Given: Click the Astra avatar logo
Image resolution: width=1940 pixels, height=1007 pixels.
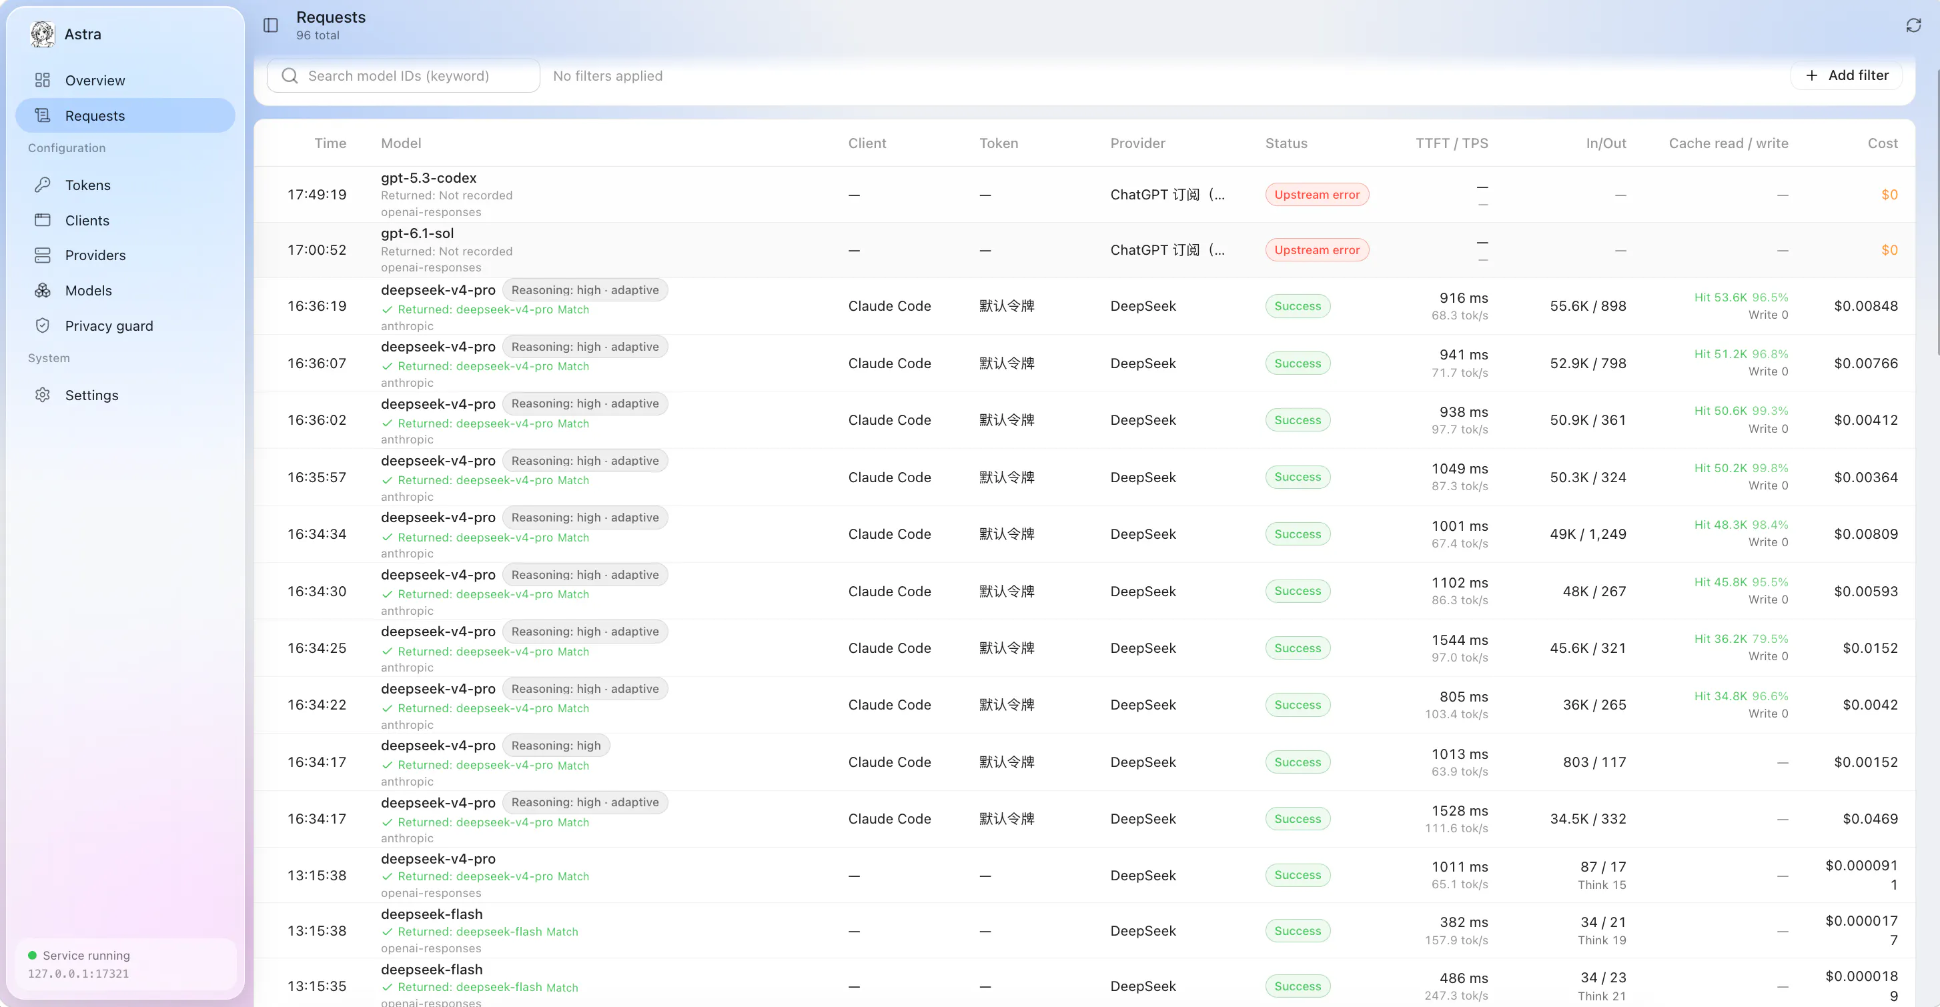Looking at the screenshot, I should 42,34.
